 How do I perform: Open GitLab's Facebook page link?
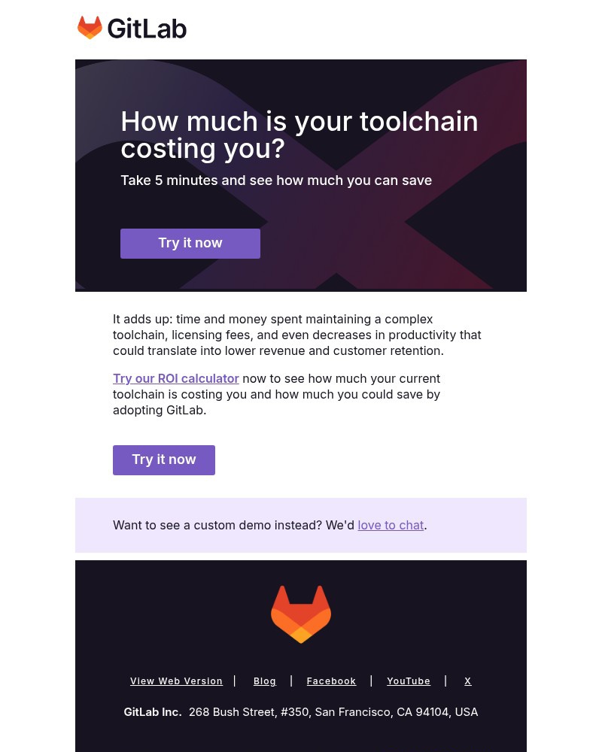pos(331,681)
